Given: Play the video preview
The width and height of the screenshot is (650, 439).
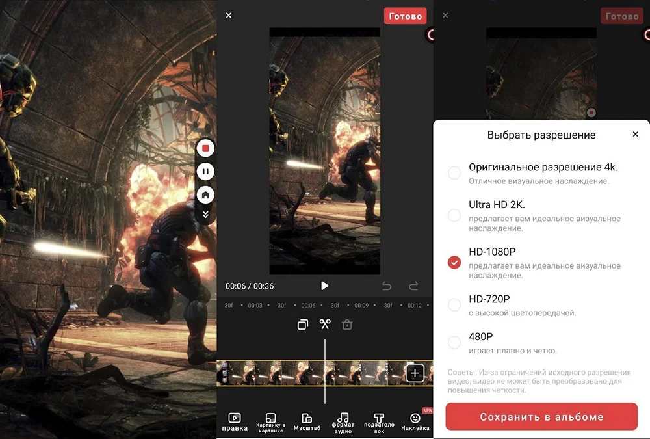Looking at the screenshot, I should [x=324, y=286].
